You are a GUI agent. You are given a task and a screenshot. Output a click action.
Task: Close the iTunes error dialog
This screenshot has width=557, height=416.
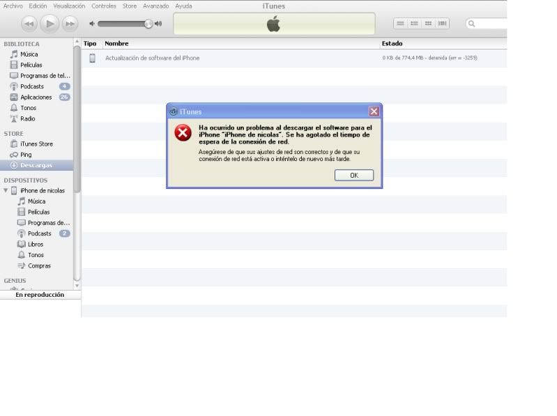pyautogui.click(x=374, y=111)
